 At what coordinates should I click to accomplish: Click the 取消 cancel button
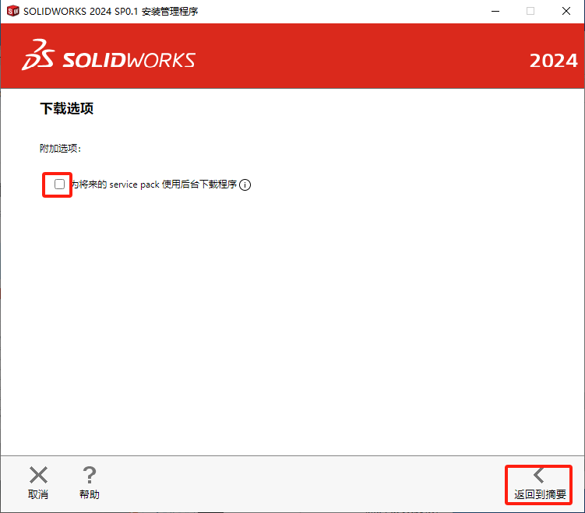tap(38, 483)
